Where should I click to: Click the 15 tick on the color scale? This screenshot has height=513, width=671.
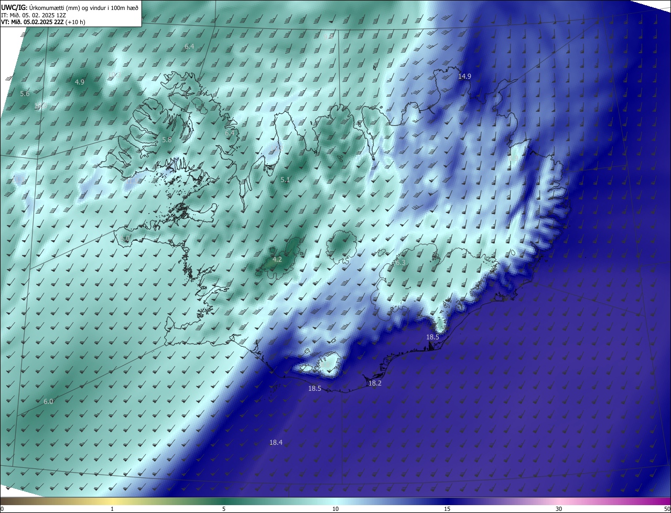(447, 509)
